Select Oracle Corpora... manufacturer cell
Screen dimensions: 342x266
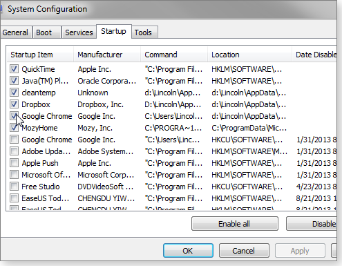(107, 81)
